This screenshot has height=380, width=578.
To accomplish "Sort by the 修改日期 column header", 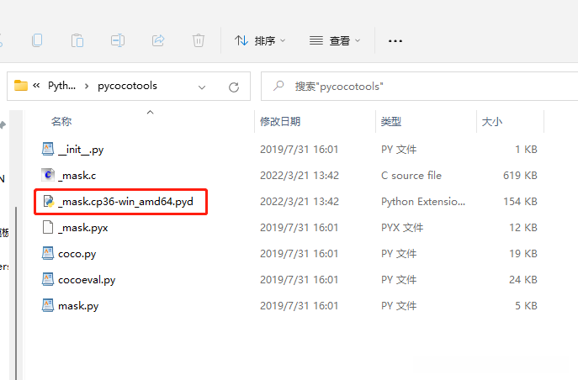I will (280, 121).
